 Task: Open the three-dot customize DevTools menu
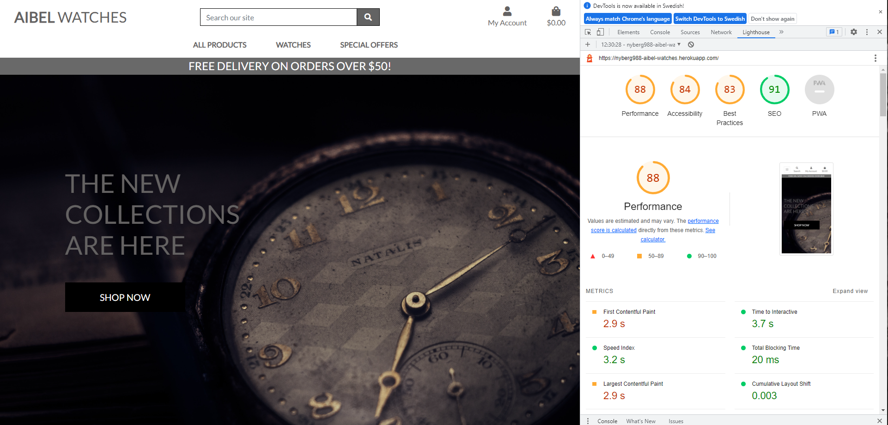[x=867, y=32]
